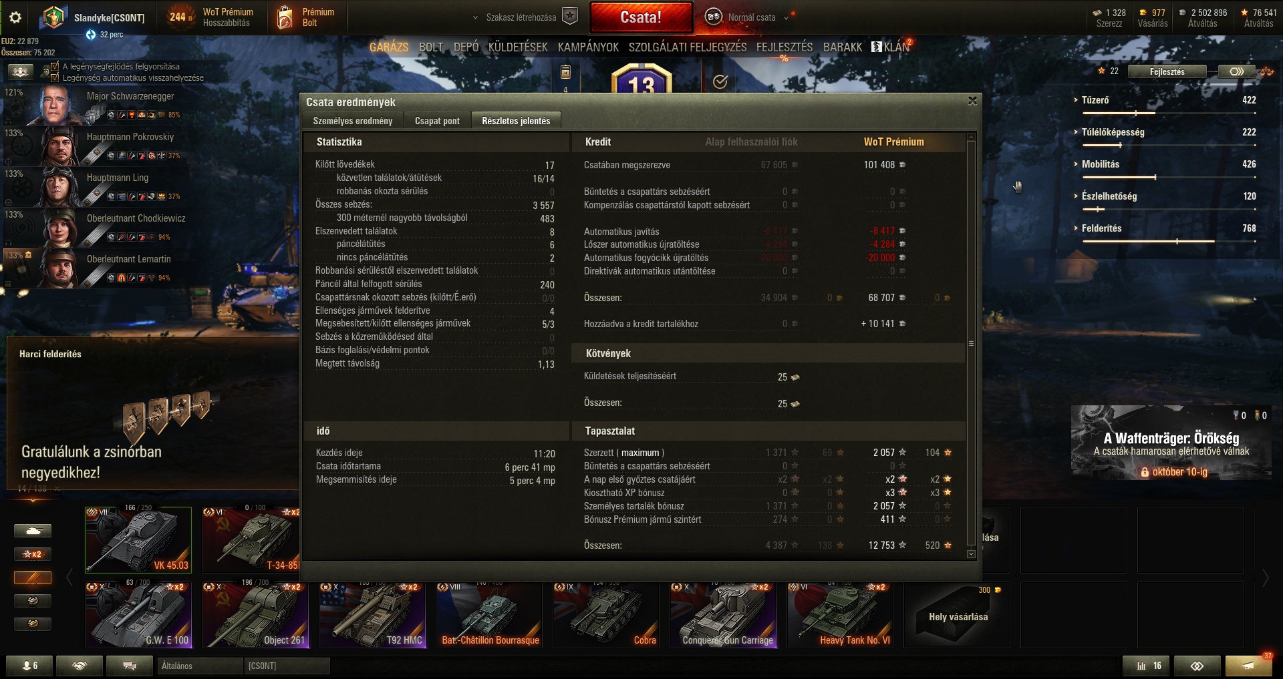This screenshot has height=679, width=1283.
Task: Select the Cobra tank
Action: 606,614
